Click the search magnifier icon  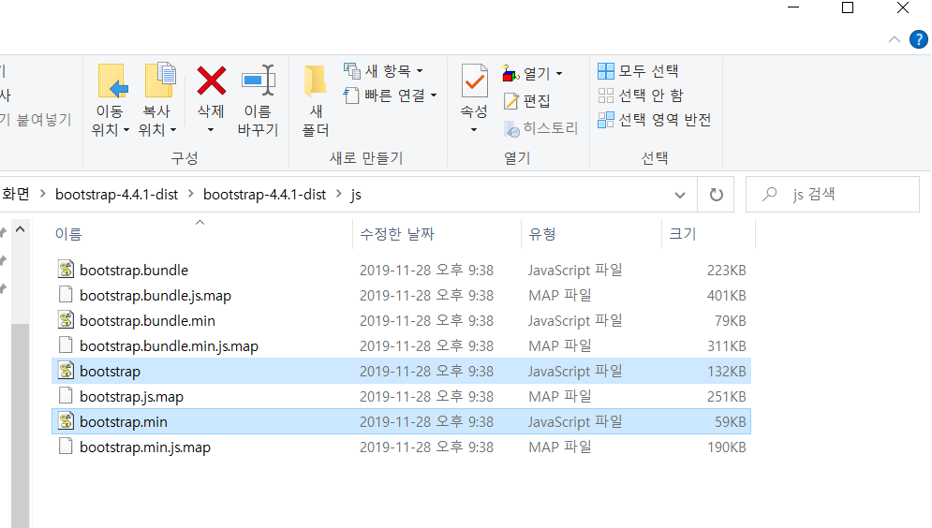point(770,194)
